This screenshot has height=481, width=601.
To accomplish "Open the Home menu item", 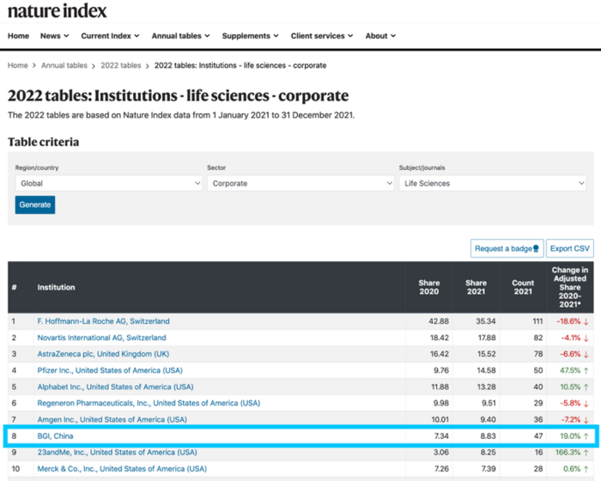I will pos(18,36).
